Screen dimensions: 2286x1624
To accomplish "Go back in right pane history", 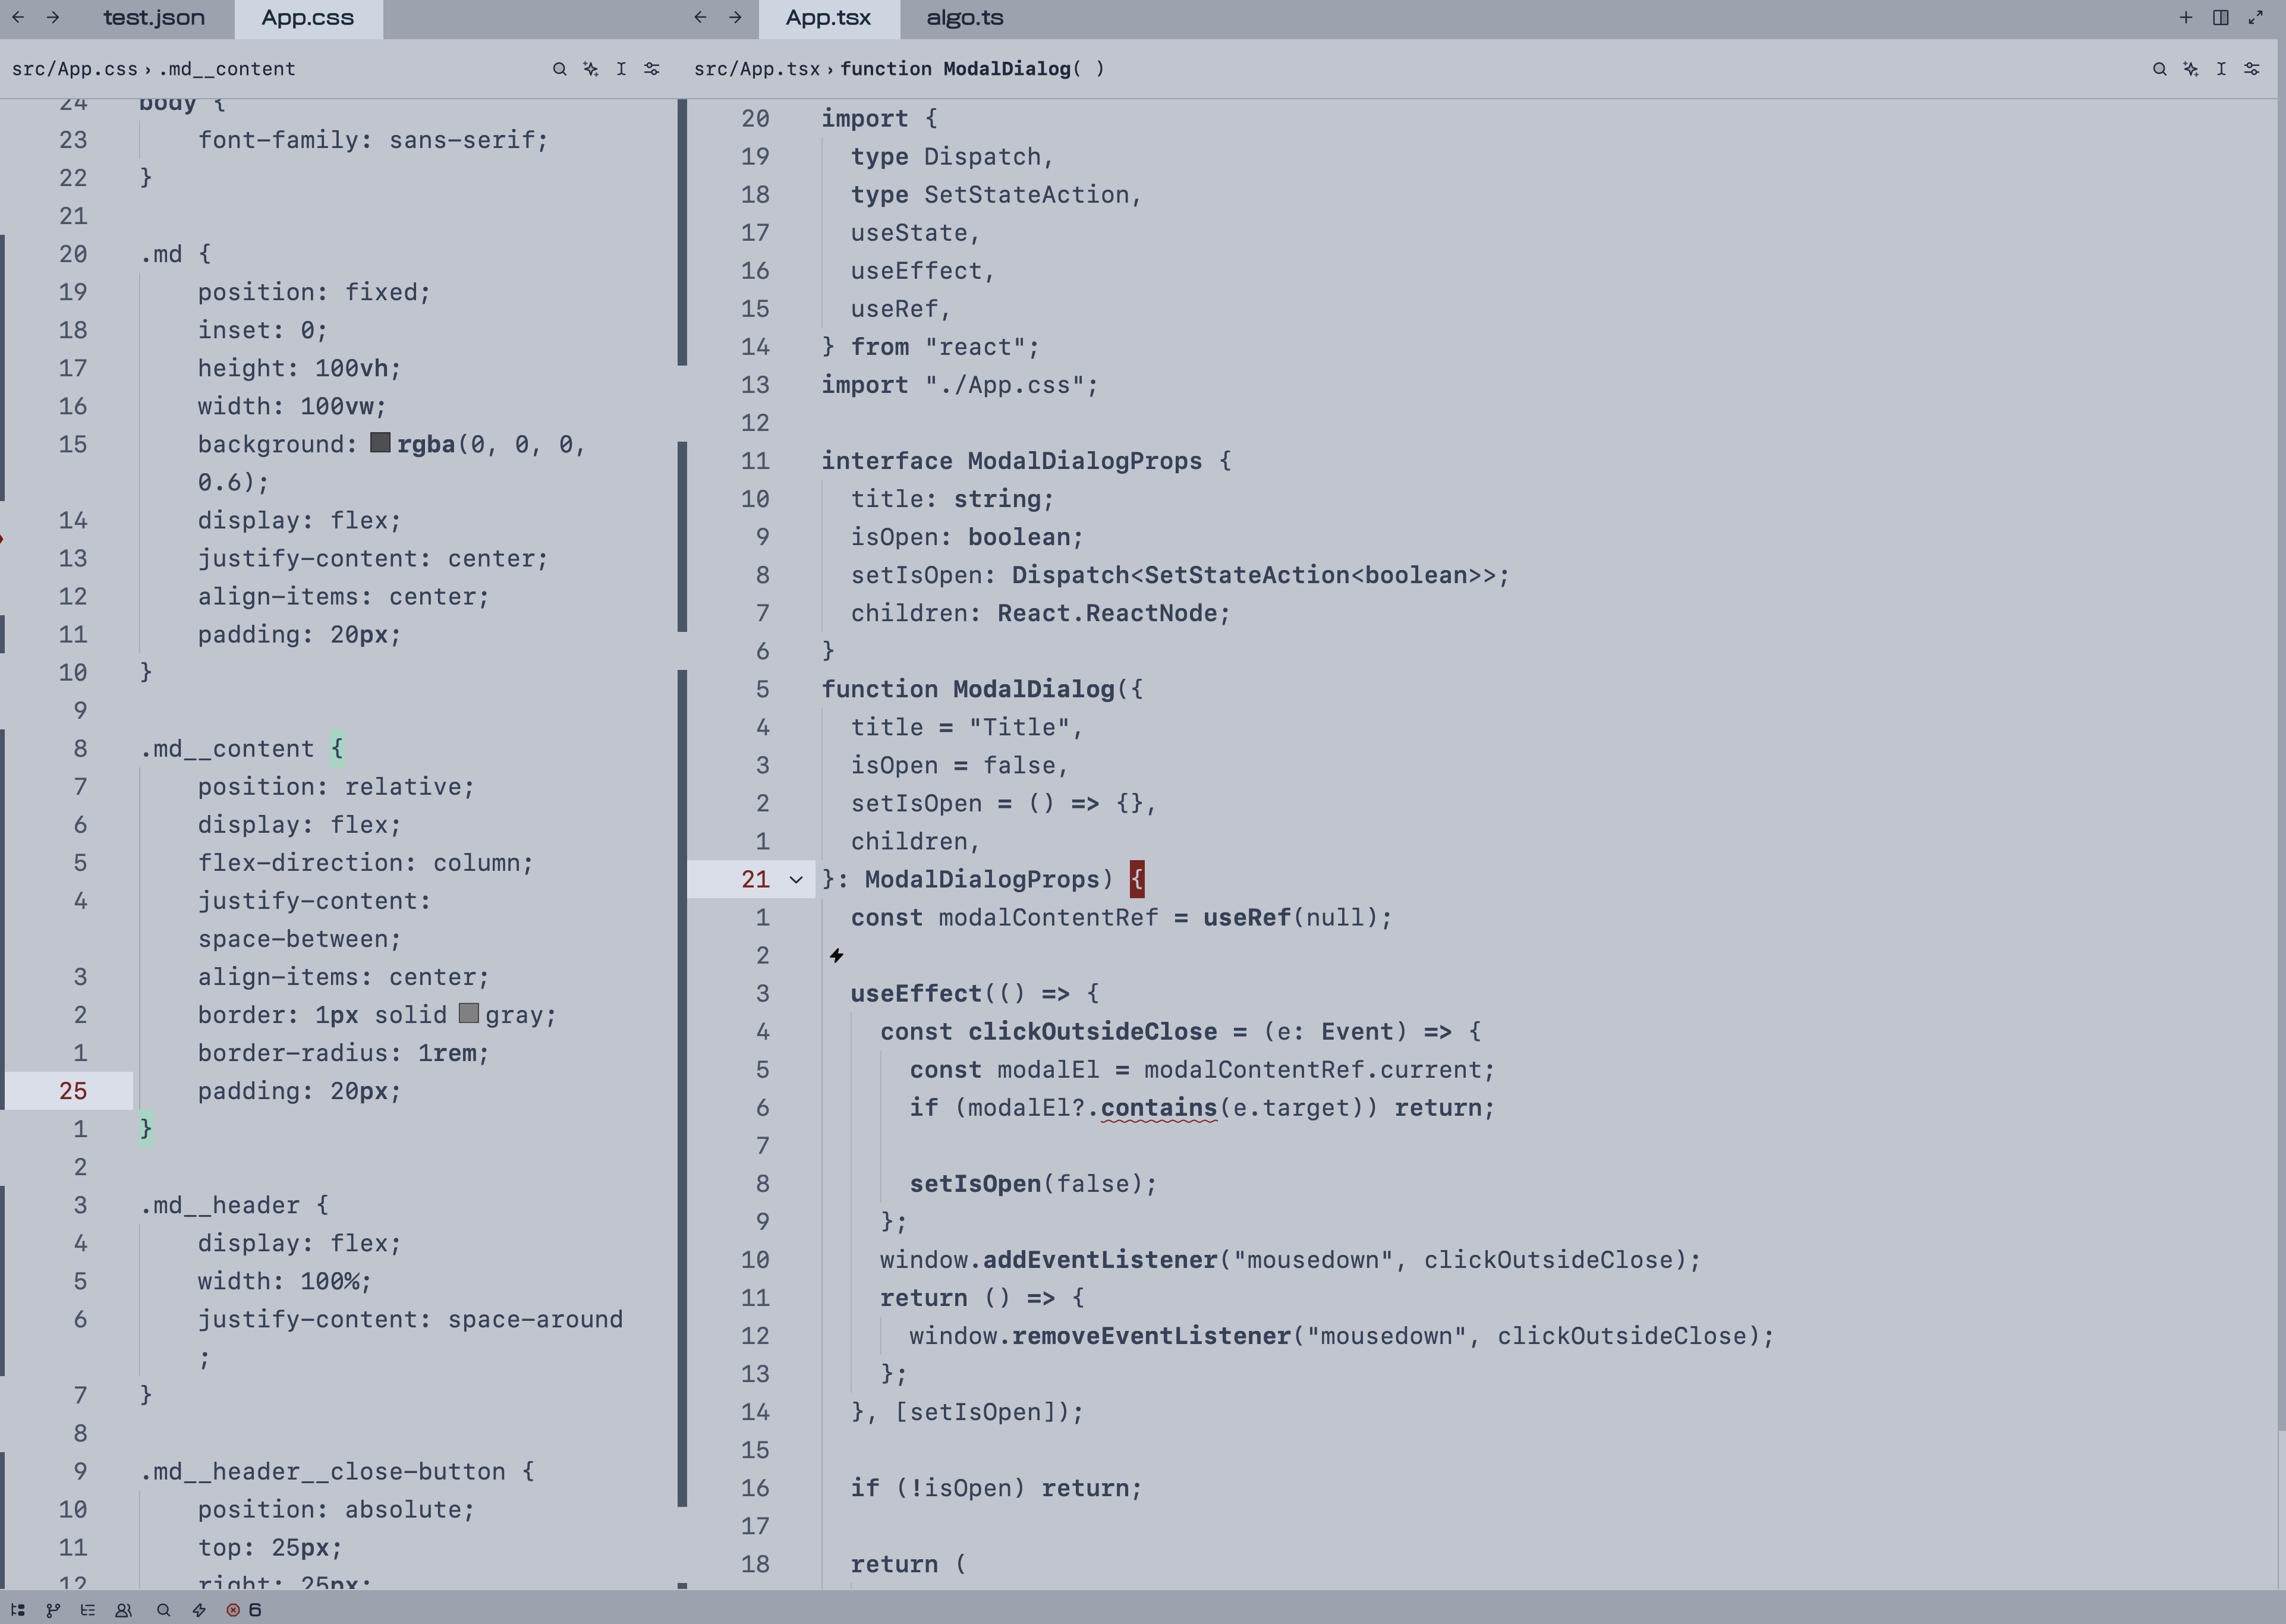I will click(x=700, y=17).
